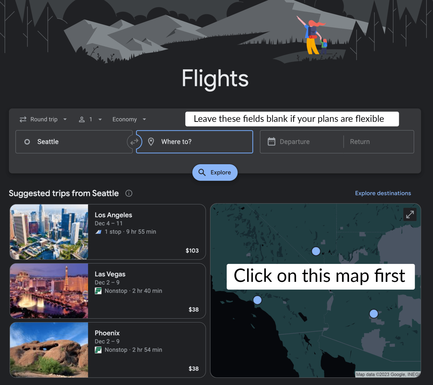Open the Economy class dropdown
Image resolution: width=433 pixels, height=385 pixels.
(x=129, y=119)
